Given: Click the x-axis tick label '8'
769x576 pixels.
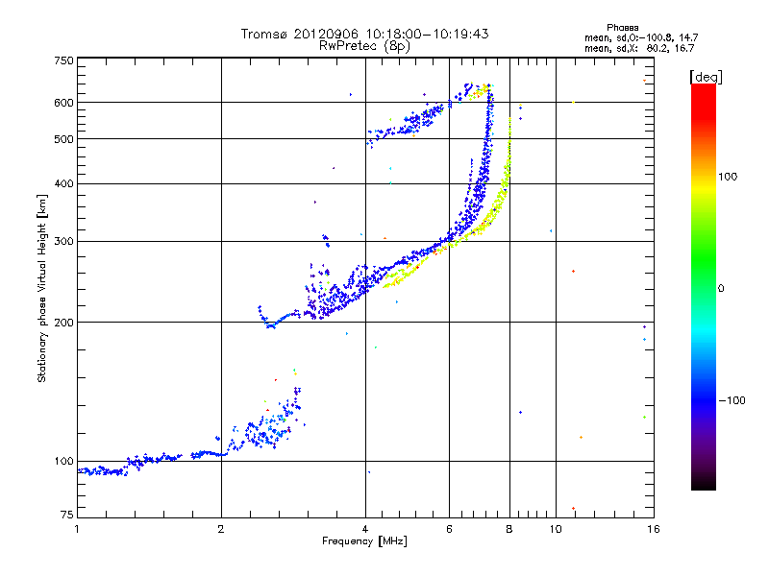Looking at the screenshot, I should pyautogui.click(x=509, y=529).
